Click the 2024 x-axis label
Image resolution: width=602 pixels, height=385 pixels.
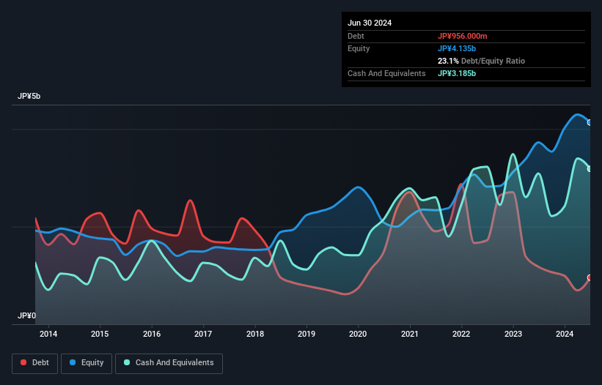[565, 334]
